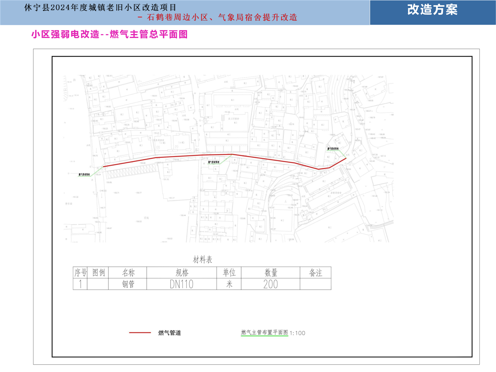Select the 图例 column header
The height and width of the screenshot is (372, 496).
pyautogui.click(x=98, y=273)
